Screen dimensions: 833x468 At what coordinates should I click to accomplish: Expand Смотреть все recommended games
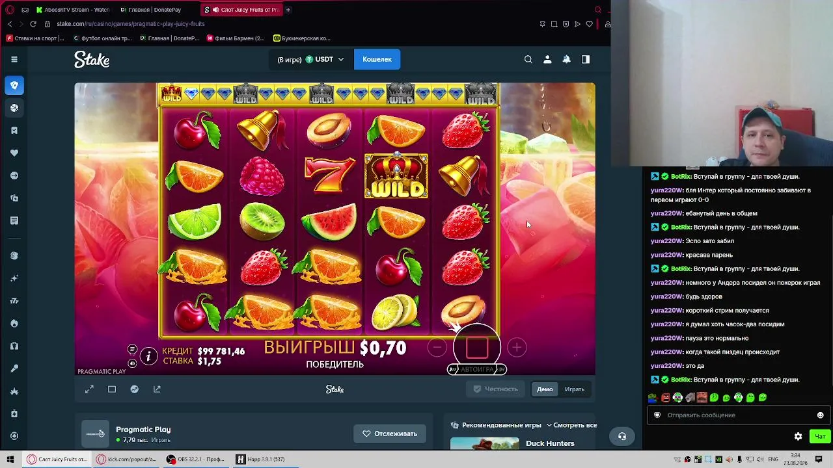(x=571, y=425)
